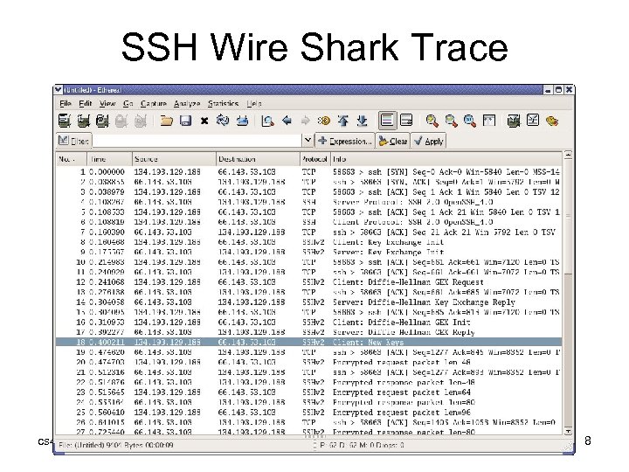Select packet 12 Diffie-Hellman GEX Request
The width and height of the screenshot is (629, 472).
click(308, 282)
